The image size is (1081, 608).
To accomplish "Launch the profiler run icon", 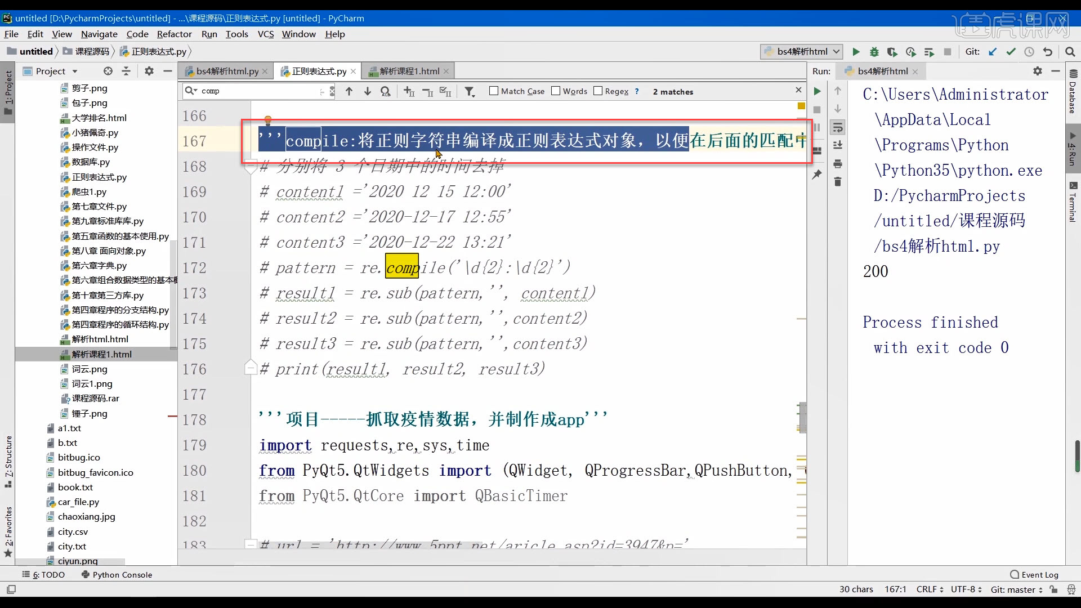I will click(x=911, y=52).
